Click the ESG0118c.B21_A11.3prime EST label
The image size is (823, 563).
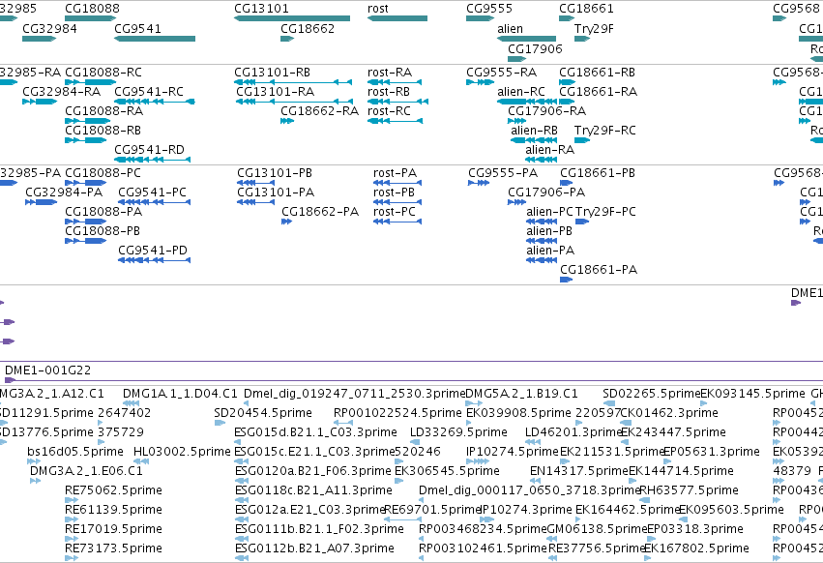(x=313, y=490)
